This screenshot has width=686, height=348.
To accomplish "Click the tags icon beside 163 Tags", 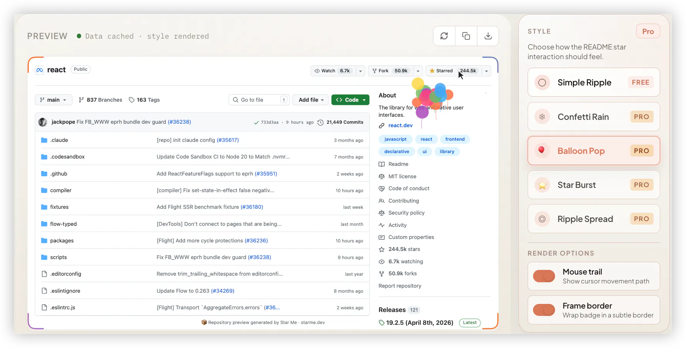I will click(132, 100).
